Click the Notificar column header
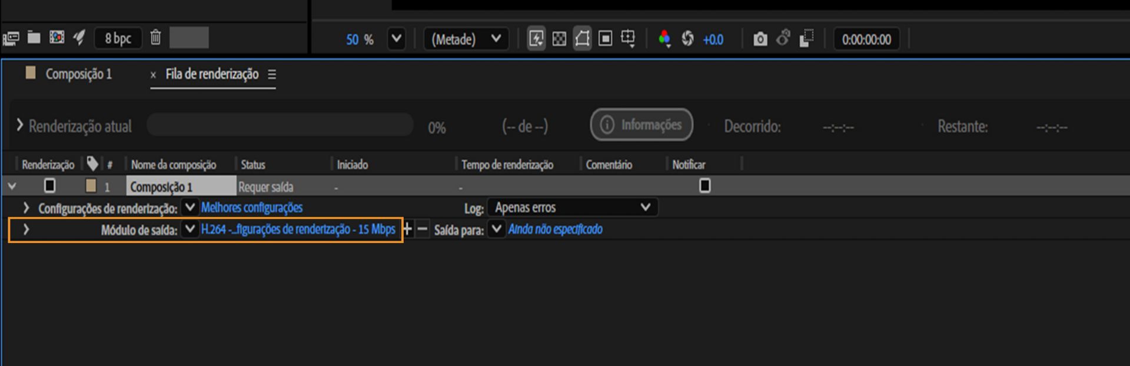The image size is (1130, 366). 689,165
